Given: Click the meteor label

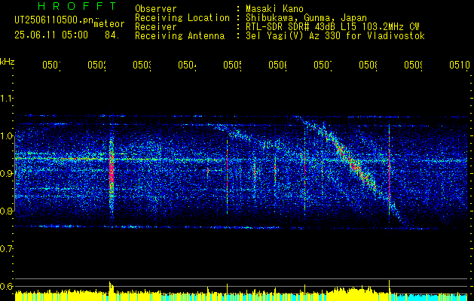Looking at the screenshot, I should 109,24.
